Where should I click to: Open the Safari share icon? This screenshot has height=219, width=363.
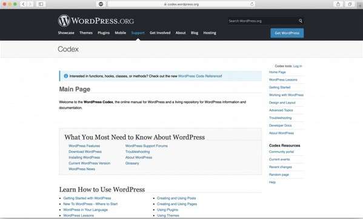tap(338, 4)
